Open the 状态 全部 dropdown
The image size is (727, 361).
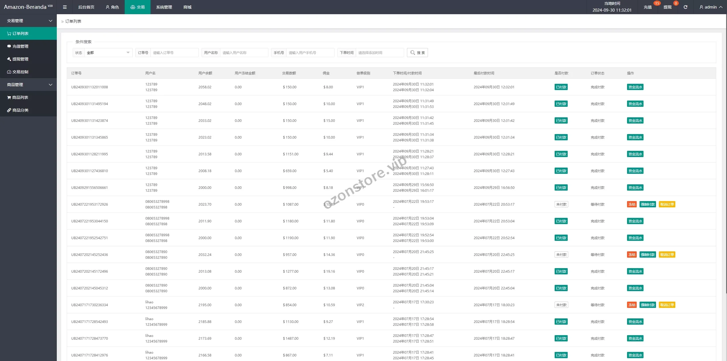[108, 53]
